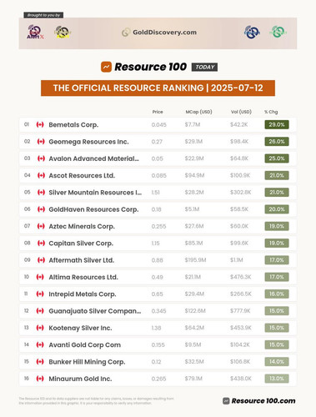The width and height of the screenshot is (316, 417).
Task: Open the GoldDiscovery.com banner link
Action: click(159, 33)
